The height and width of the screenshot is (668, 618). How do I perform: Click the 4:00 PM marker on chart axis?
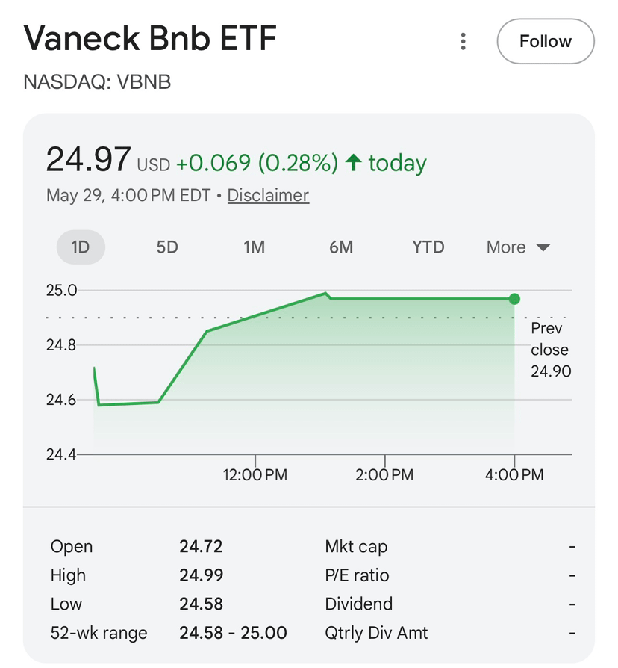tap(514, 474)
